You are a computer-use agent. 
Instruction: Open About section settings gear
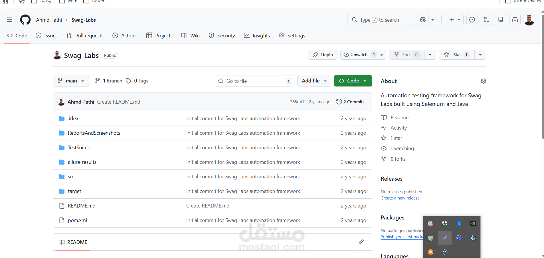click(x=484, y=81)
